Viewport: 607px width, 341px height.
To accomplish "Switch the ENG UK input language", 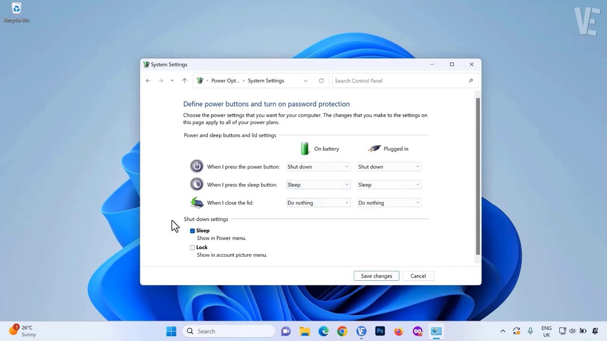I will click(x=546, y=331).
